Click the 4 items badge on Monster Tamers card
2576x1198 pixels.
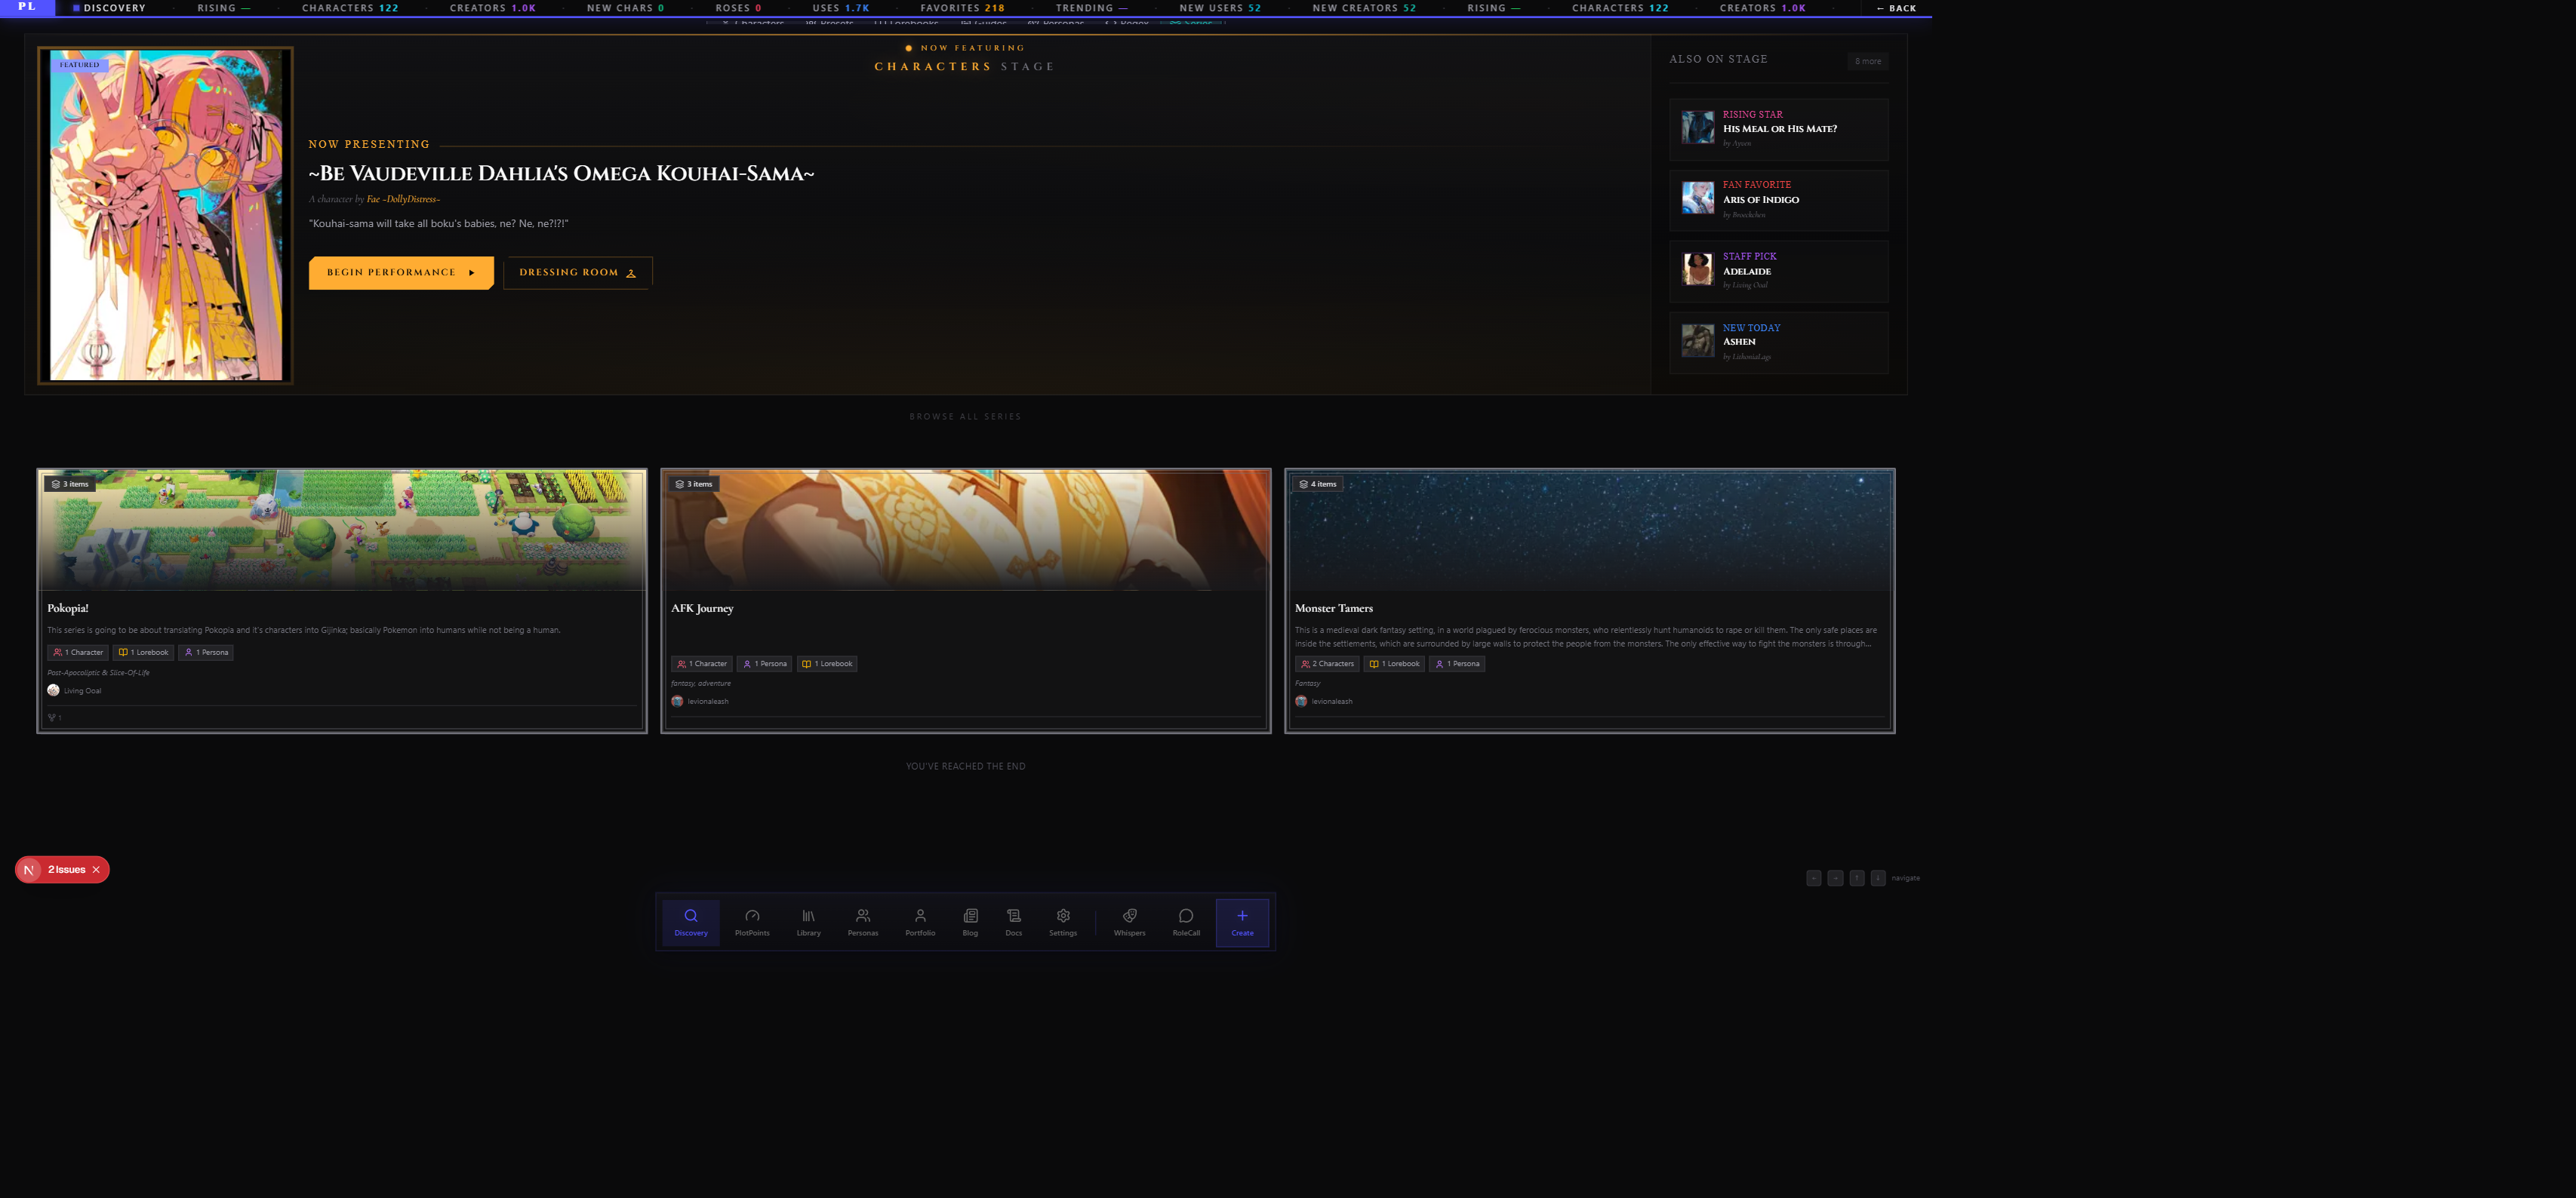[1318, 484]
